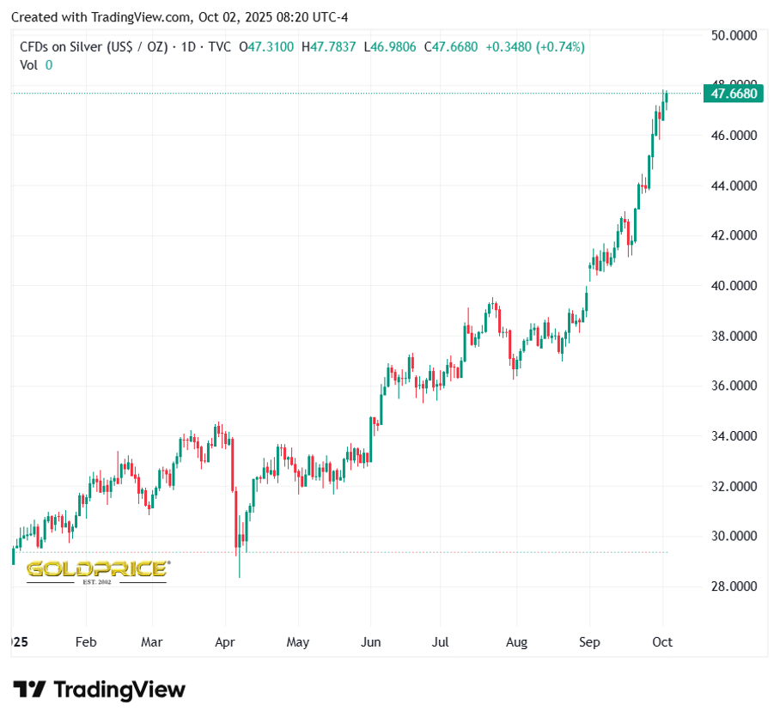The image size is (780, 723).
Task: Click the Vol indicator label
Action: pos(28,64)
